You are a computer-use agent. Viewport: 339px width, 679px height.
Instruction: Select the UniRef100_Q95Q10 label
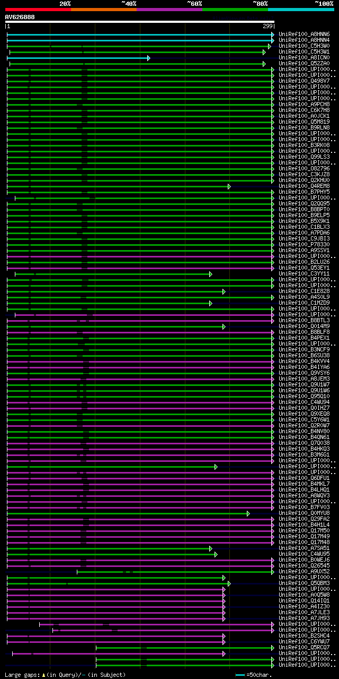pyautogui.click(x=304, y=397)
